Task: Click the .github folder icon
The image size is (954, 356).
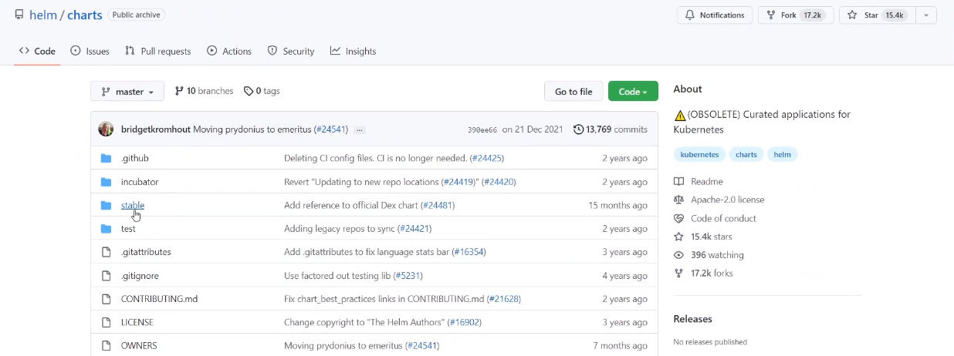Action: point(107,159)
